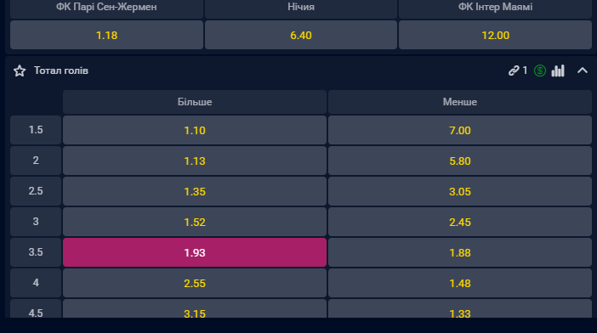The width and height of the screenshot is (597, 333).
Task: Pick over 1.5 goals at 1.10
Action: pyautogui.click(x=195, y=130)
